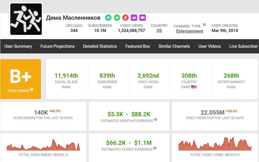This screenshot has height=162, width=259.
Task: Click the red flame badge icon
Action: (x=126, y=18)
